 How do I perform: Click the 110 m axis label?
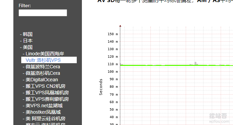pyautogui.click(x=113, y=64)
